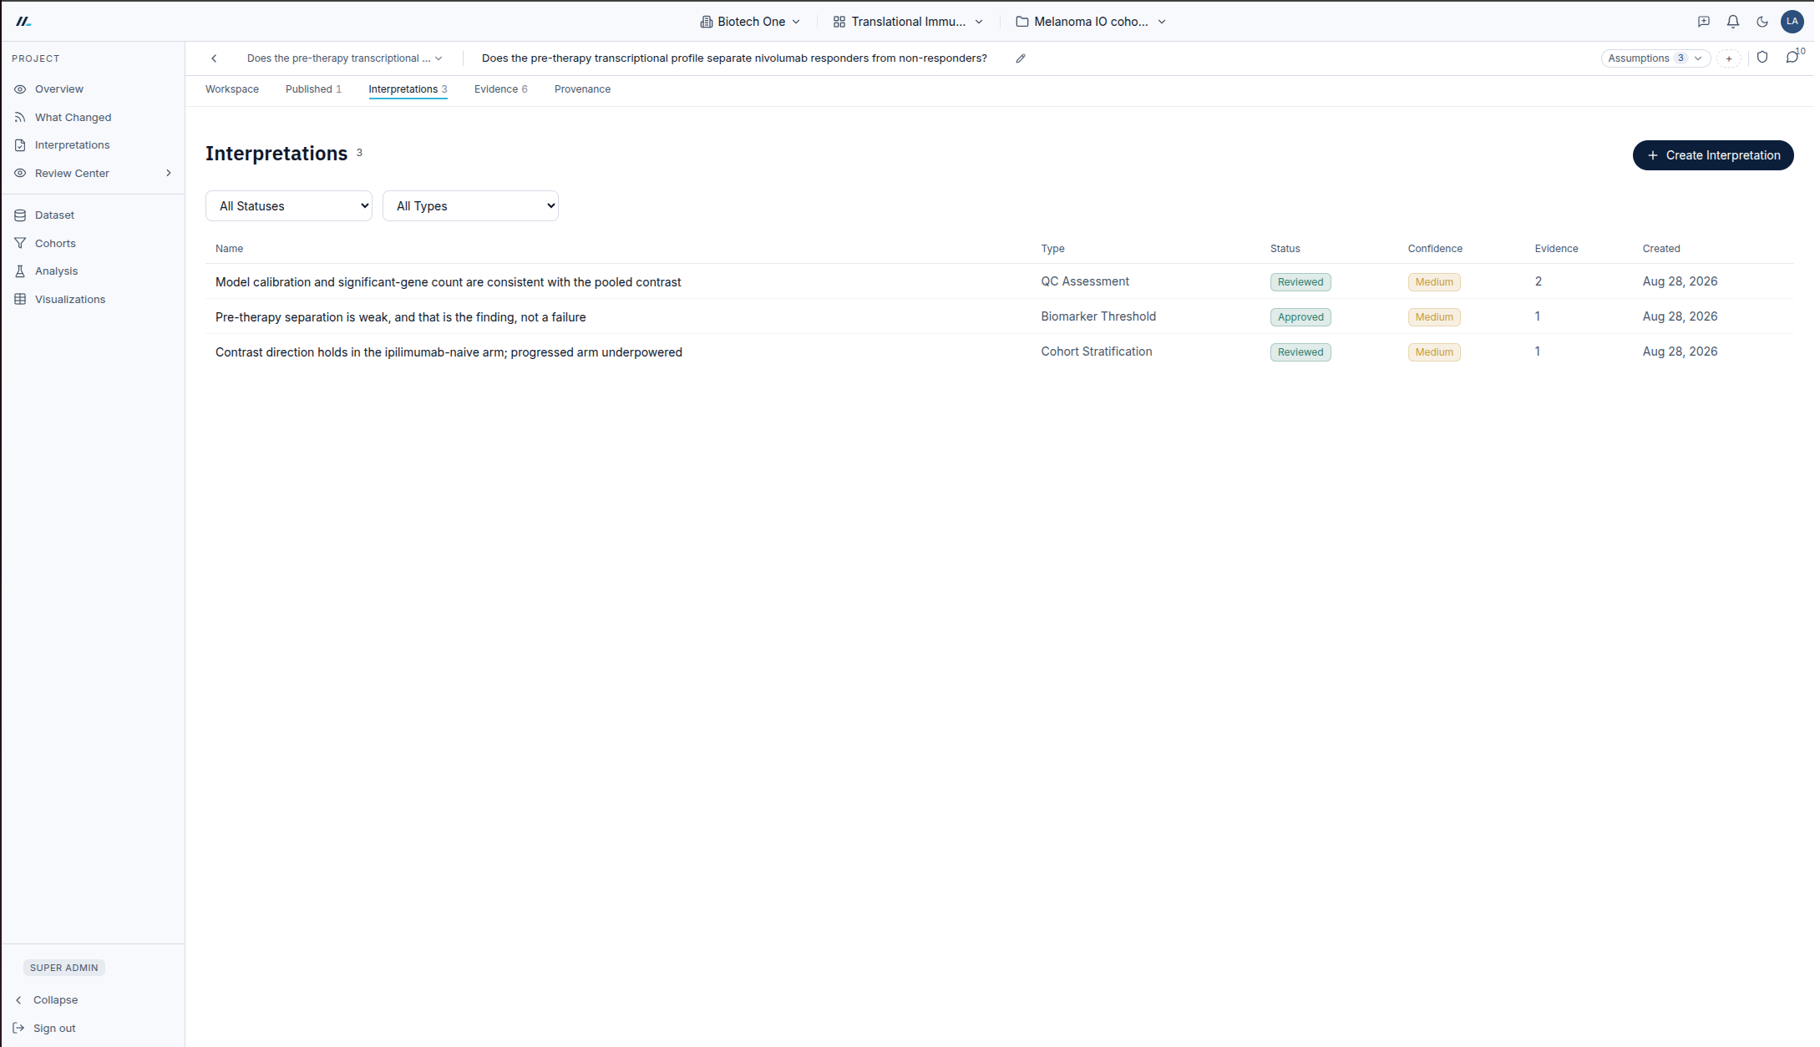
Task: Switch to the Workspace tab
Action: 232,89
